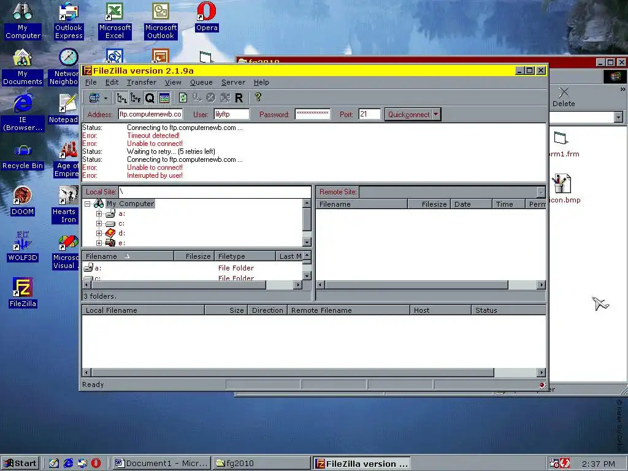Click the local tree scroll down arrow
This screenshot has height=471, width=628.
tap(307, 242)
